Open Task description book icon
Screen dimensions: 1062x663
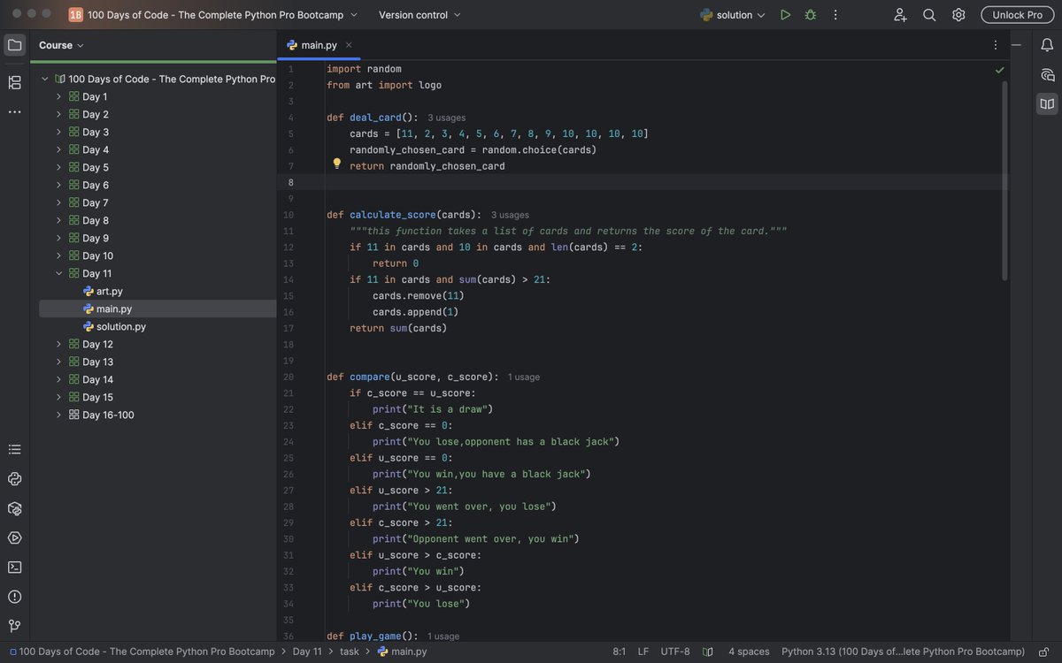(x=1048, y=104)
